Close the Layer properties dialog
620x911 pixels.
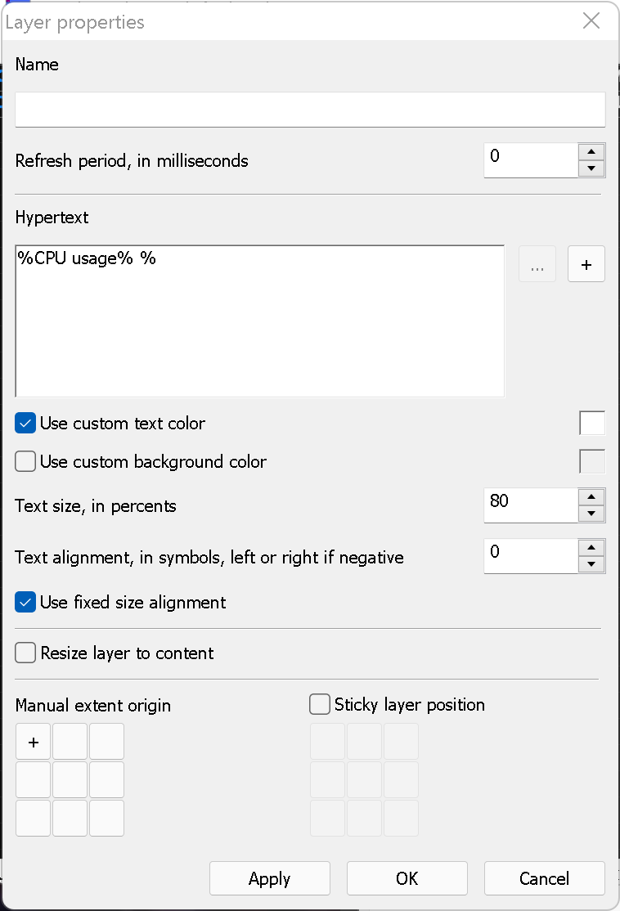[591, 21]
